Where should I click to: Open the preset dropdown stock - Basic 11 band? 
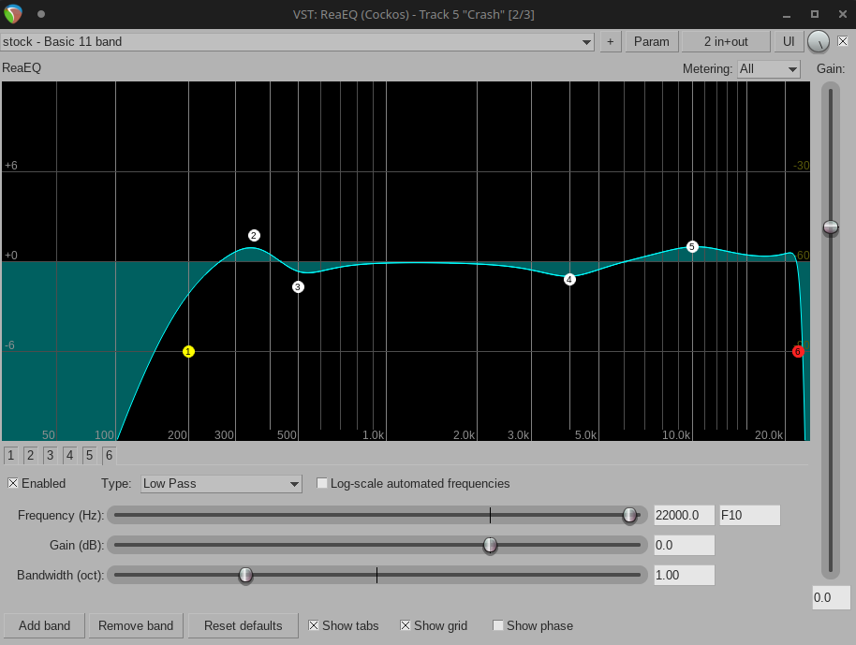(298, 41)
